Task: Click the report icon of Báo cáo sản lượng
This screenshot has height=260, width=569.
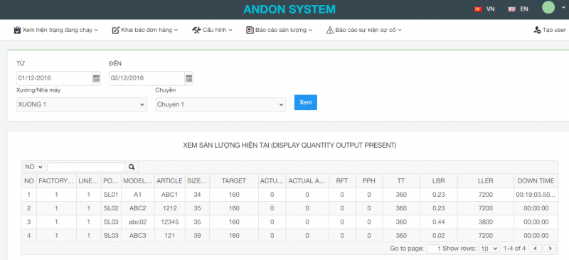Action: point(250,30)
